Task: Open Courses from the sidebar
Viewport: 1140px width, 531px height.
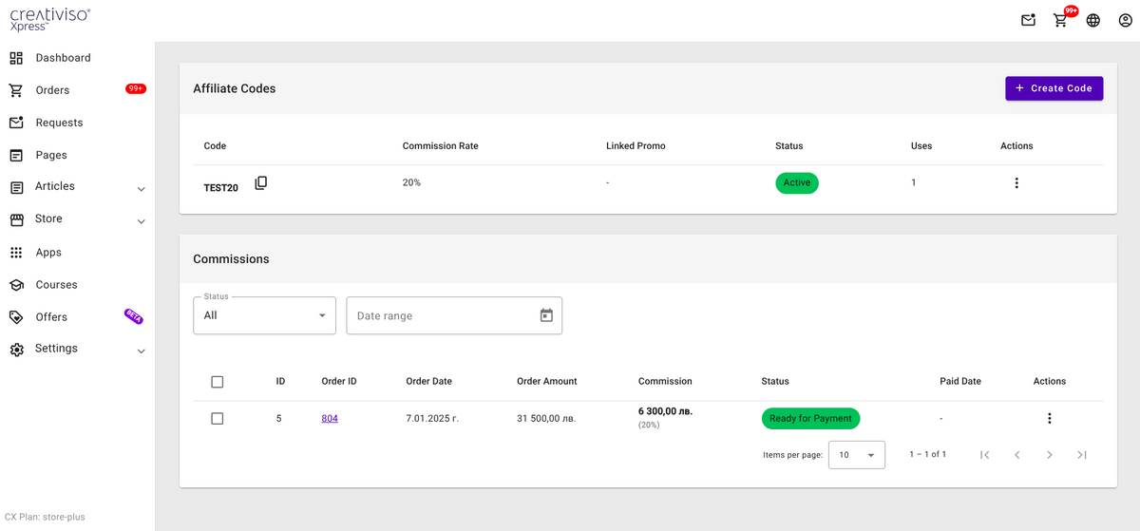Action: coord(56,285)
